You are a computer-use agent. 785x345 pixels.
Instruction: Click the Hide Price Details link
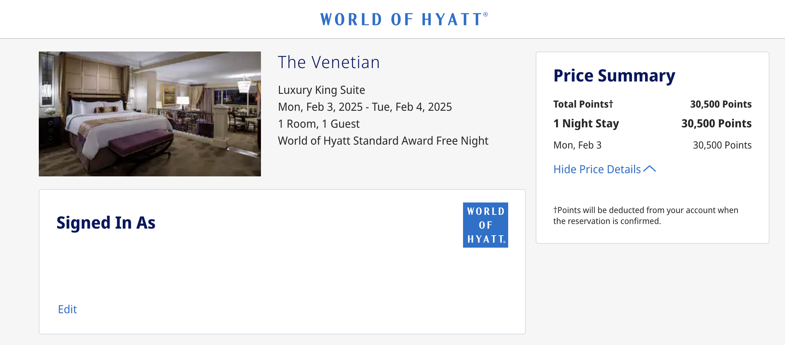tap(596, 169)
